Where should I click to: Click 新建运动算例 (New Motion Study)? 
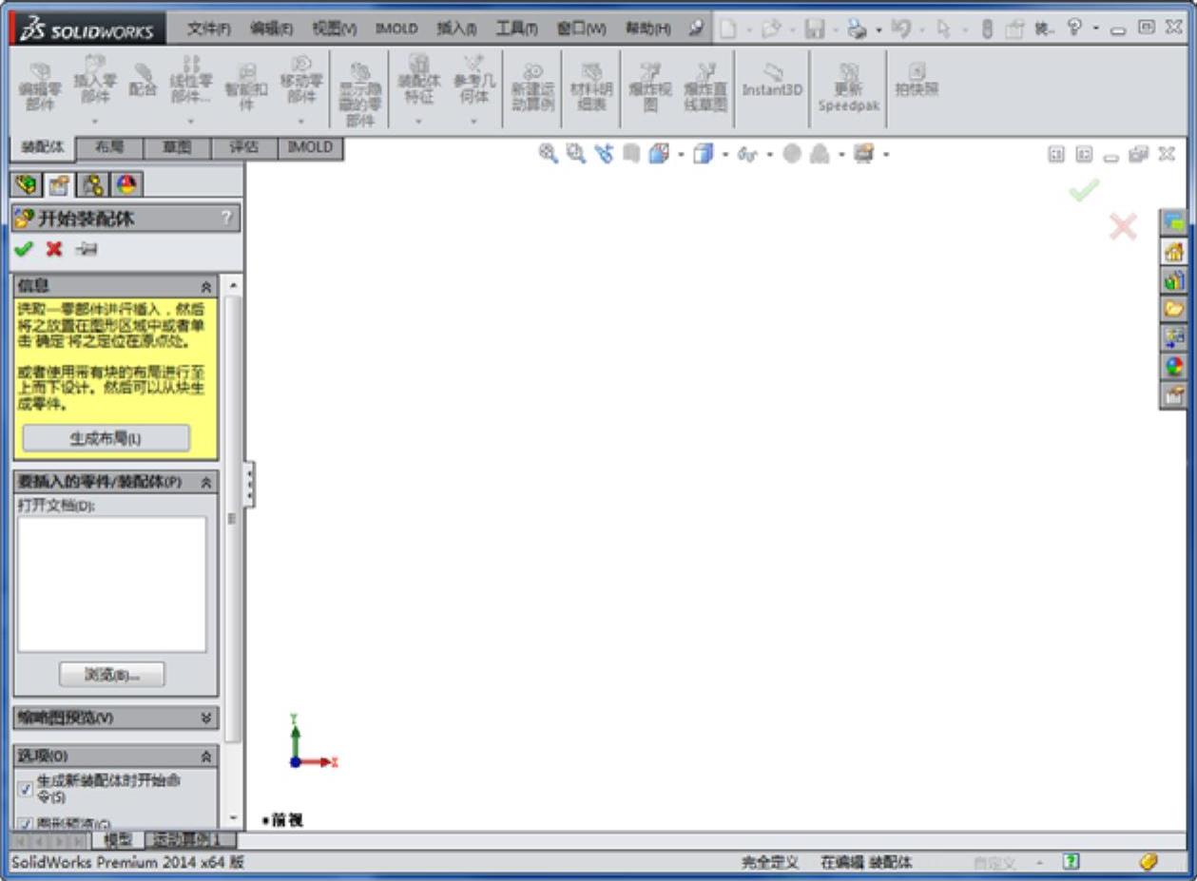[532, 87]
